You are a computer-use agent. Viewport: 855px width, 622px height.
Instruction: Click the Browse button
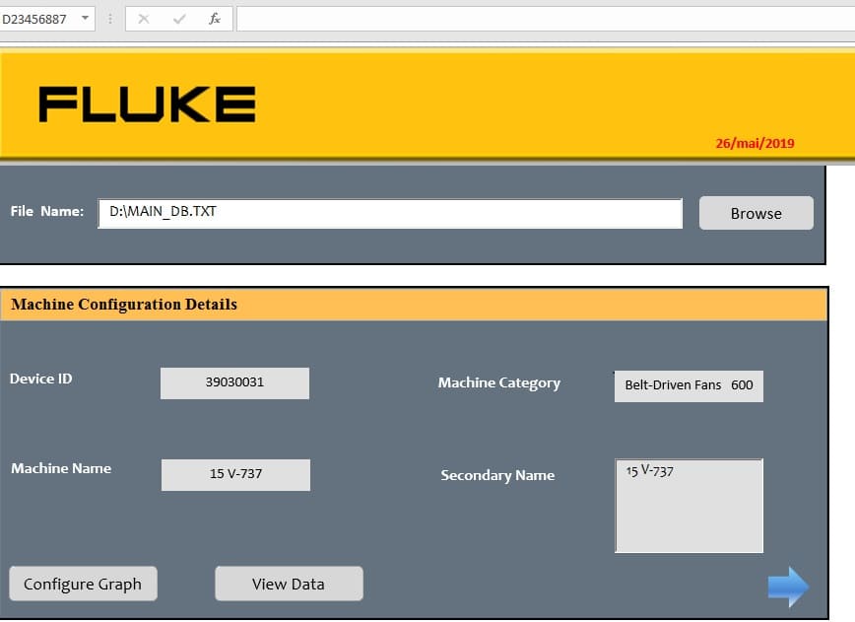756,213
